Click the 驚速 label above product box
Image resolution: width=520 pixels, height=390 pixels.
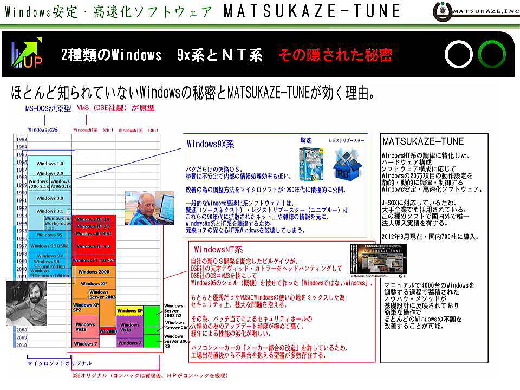point(306,140)
